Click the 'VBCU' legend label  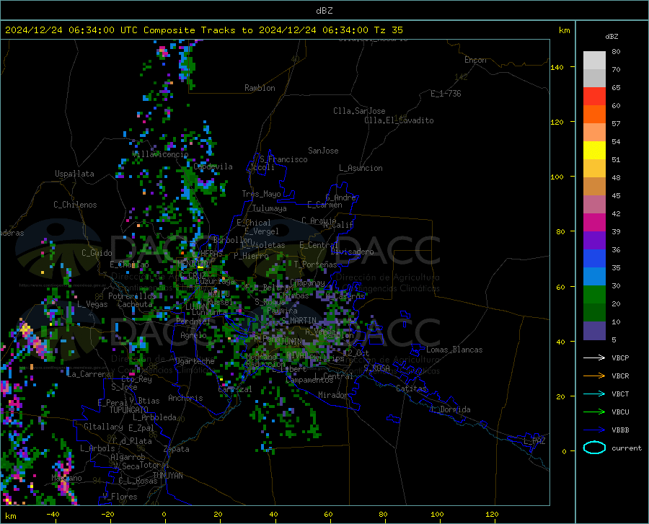pos(620,412)
